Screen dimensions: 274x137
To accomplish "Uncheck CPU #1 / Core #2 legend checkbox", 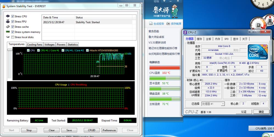I will 63,50.
